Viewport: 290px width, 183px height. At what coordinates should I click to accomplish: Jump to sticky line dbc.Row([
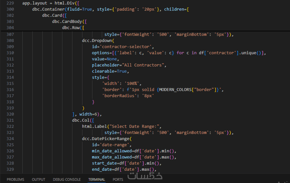(73, 28)
